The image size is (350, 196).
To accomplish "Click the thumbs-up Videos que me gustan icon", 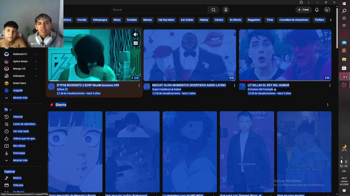I will click(x=7, y=139).
